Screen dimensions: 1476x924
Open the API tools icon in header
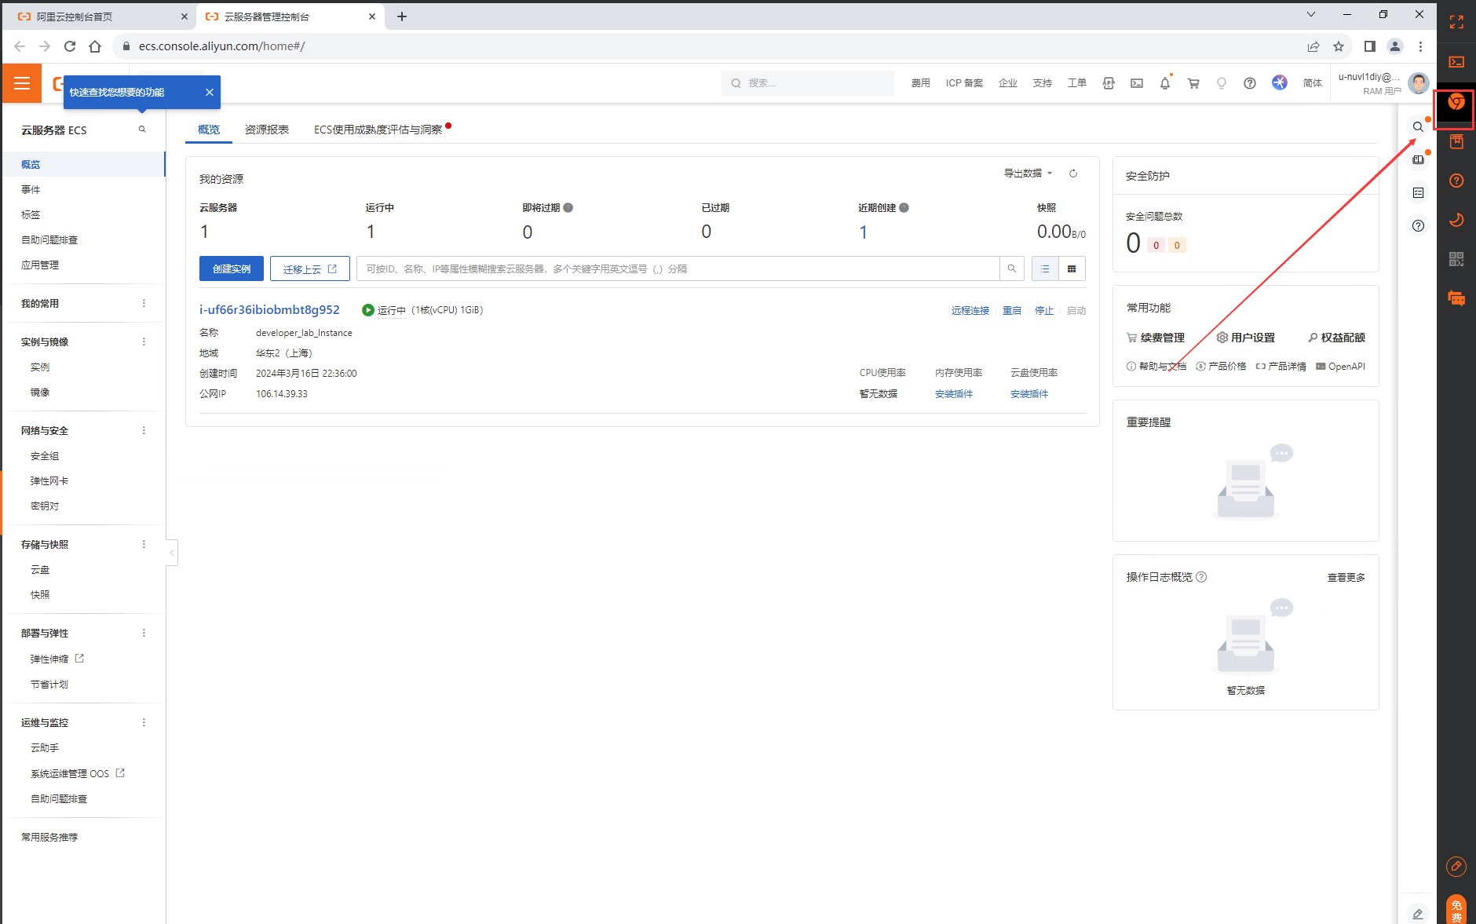point(1109,83)
